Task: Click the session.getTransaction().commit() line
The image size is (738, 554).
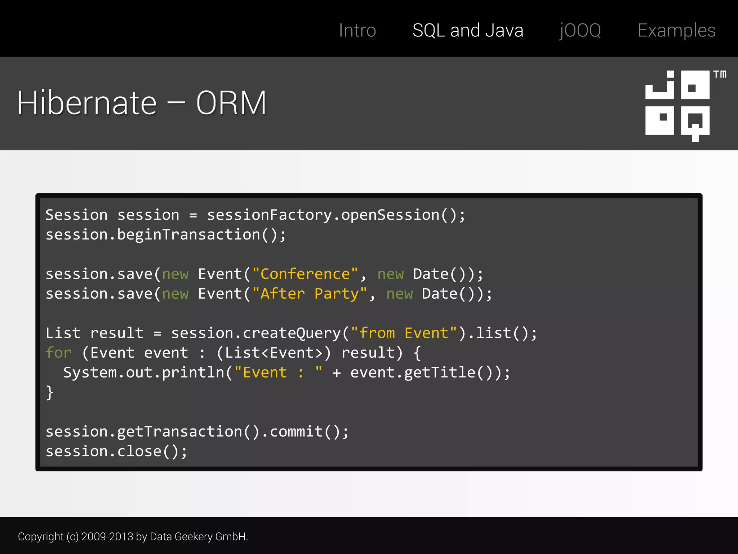Action: pyautogui.click(x=197, y=432)
